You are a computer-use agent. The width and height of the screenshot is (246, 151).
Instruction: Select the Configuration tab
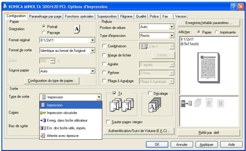(x=16, y=16)
